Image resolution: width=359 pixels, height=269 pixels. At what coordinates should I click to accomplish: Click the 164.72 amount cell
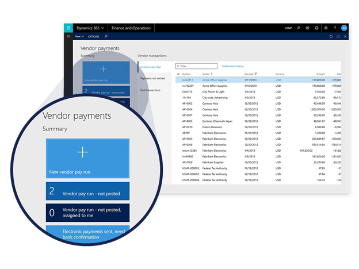coord(321,180)
